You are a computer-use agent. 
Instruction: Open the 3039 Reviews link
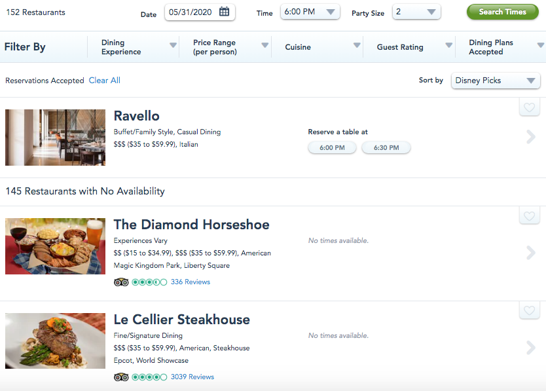point(192,377)
